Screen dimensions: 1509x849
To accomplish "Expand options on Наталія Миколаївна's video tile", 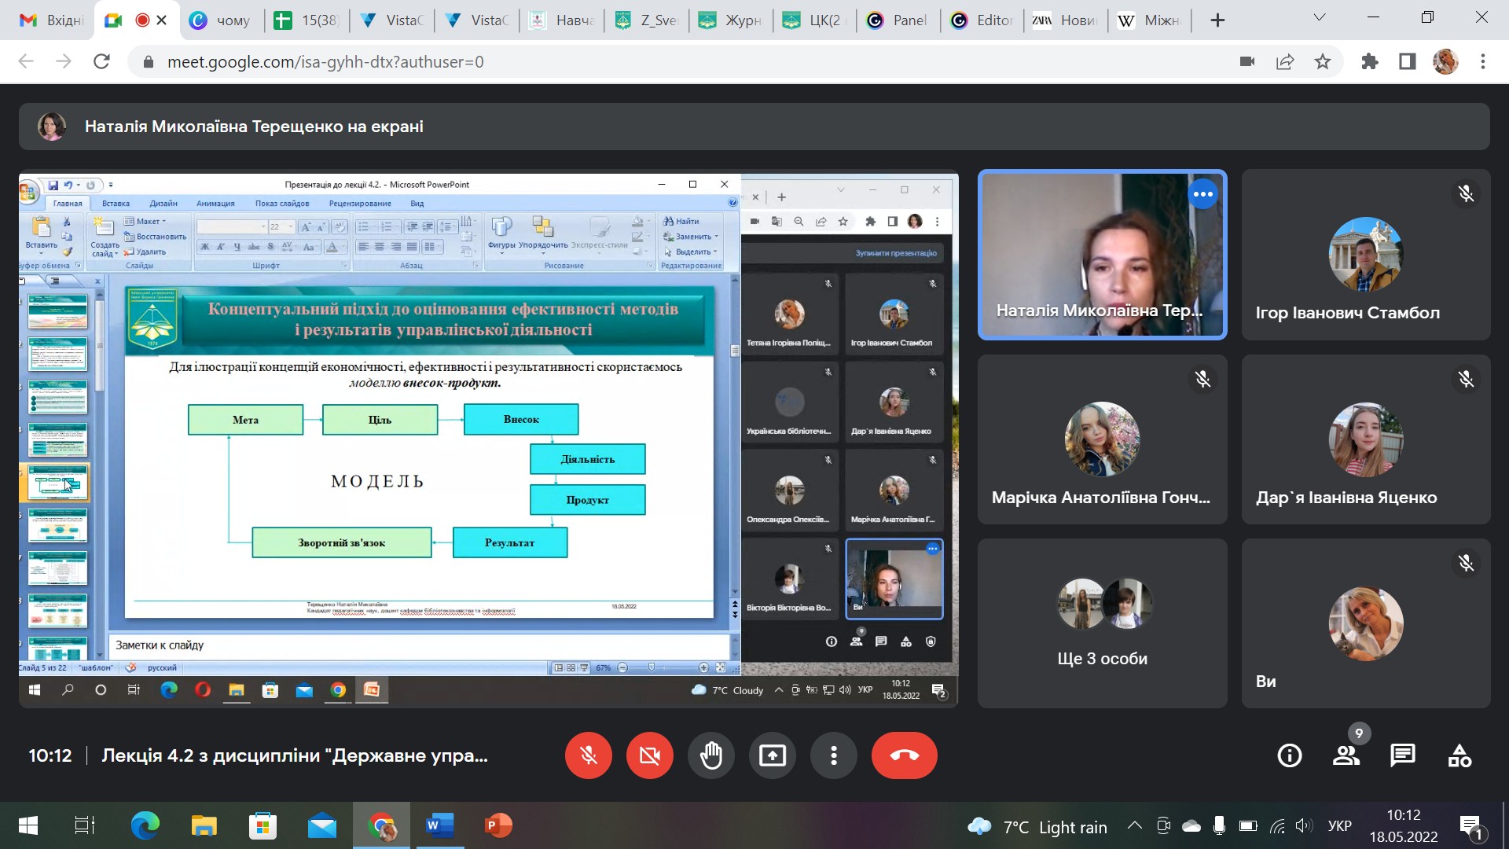I will point(1202,194).
